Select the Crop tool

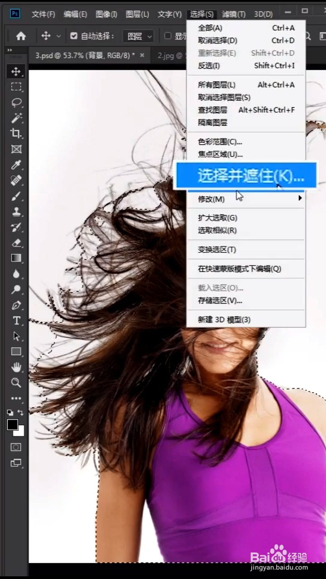tap(16, 133)
